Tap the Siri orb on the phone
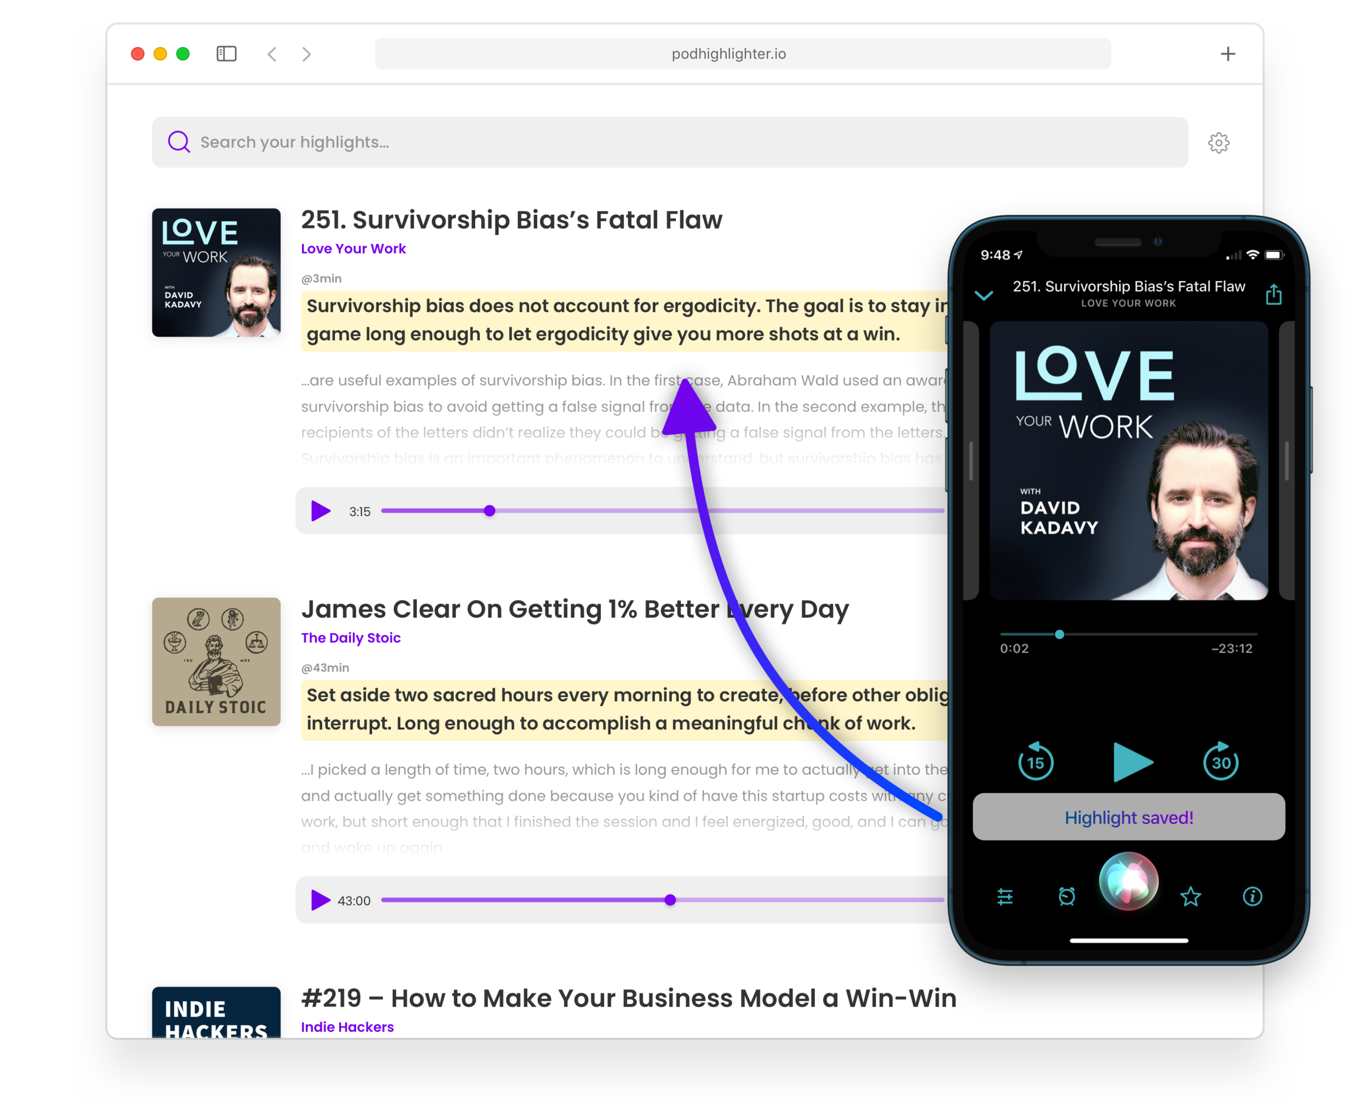 [x=1128, y=881]
